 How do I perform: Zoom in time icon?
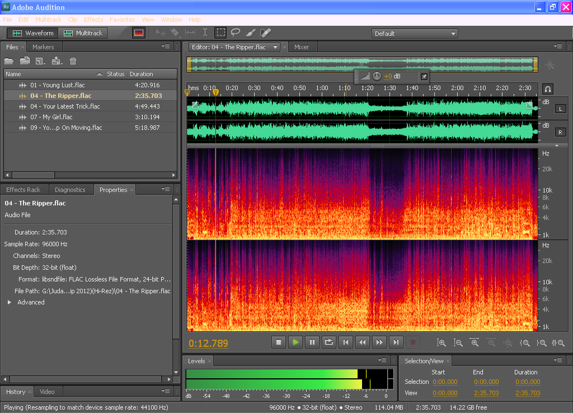click(475, 342)
